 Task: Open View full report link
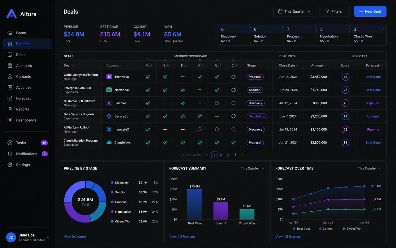[x=75, y=237]
